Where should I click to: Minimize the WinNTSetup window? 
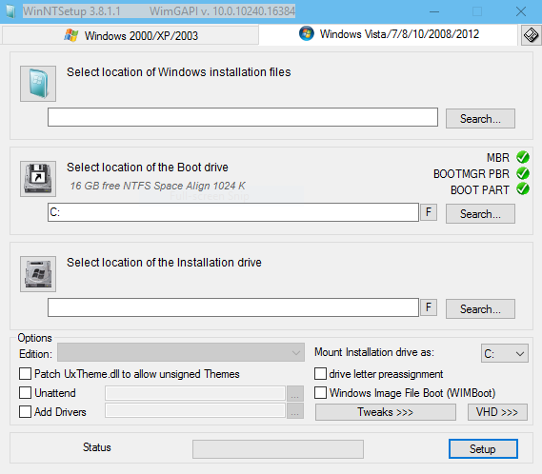(x=434, y=11)
